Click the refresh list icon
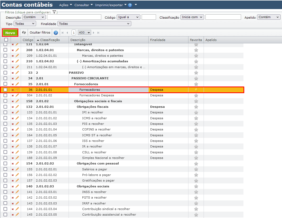Screen dimensions: 282x218 point(24,32)
